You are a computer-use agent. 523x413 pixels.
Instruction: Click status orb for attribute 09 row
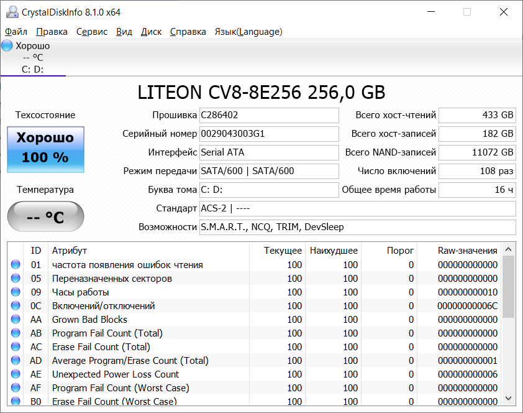(x=16, y=292)
